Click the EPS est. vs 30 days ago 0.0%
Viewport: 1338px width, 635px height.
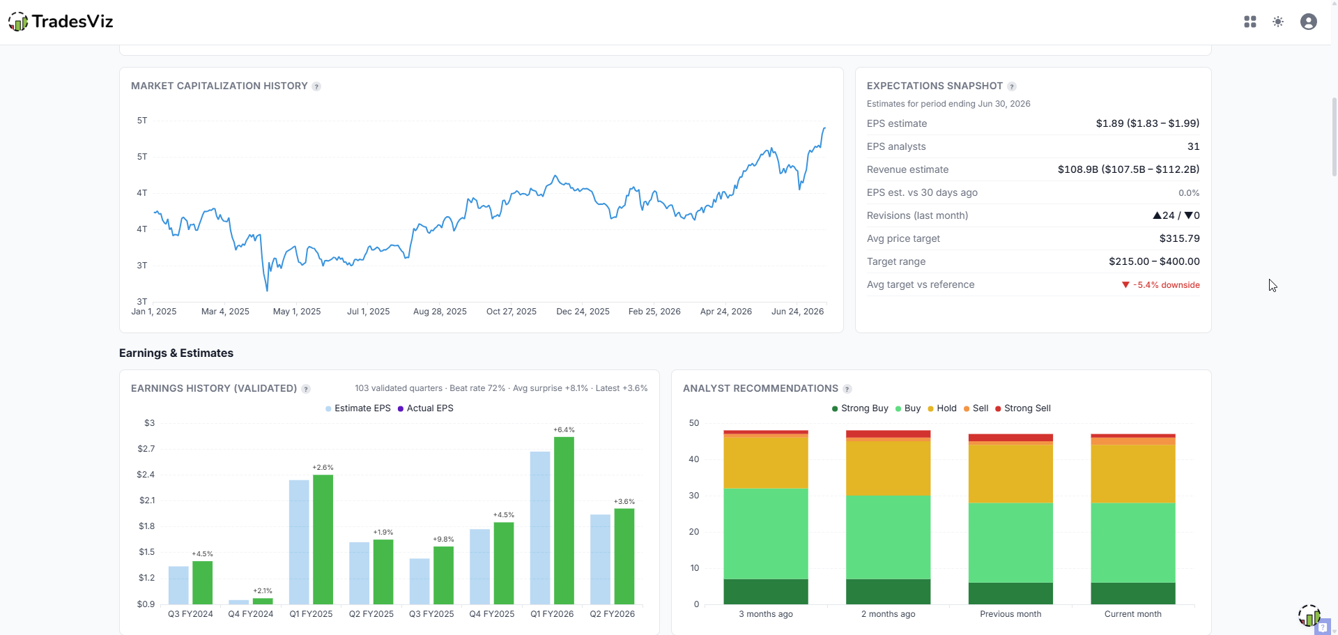1189,193
